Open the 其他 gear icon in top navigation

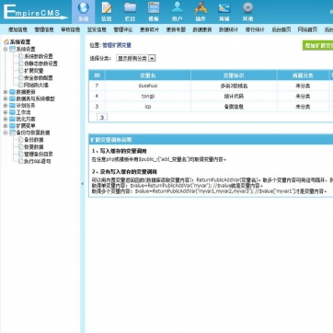(247, 8)
